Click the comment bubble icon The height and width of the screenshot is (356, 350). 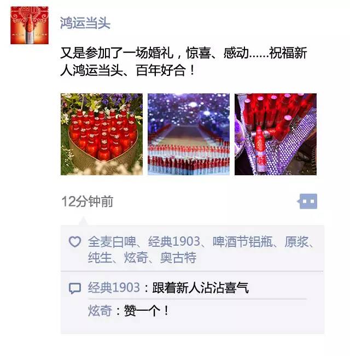[75, 288]
